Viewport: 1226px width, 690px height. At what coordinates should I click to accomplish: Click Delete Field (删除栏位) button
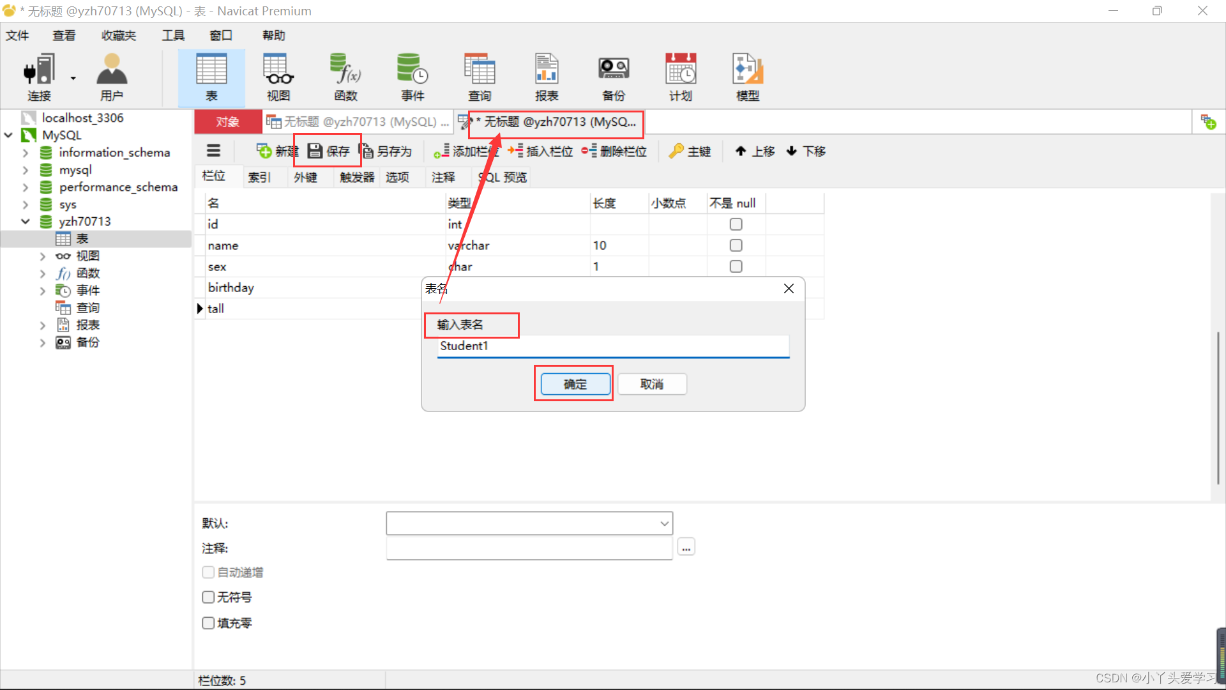(x=614, y=151)
